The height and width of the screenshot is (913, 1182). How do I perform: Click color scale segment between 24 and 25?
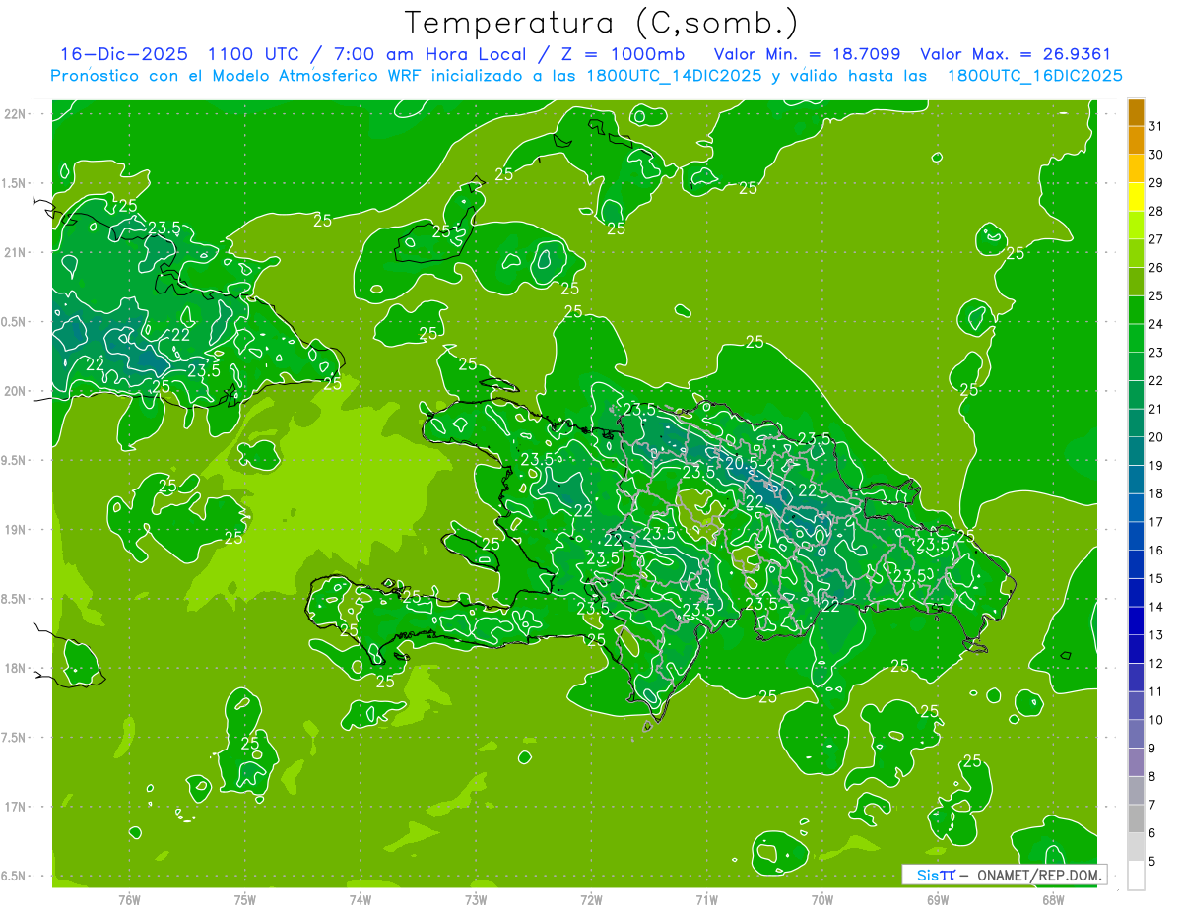[x=1136, y=310]
